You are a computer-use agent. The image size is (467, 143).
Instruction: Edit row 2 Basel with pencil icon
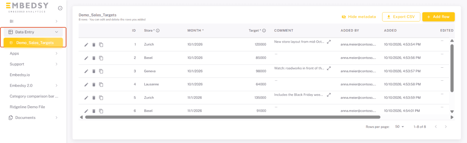point(86,58)
